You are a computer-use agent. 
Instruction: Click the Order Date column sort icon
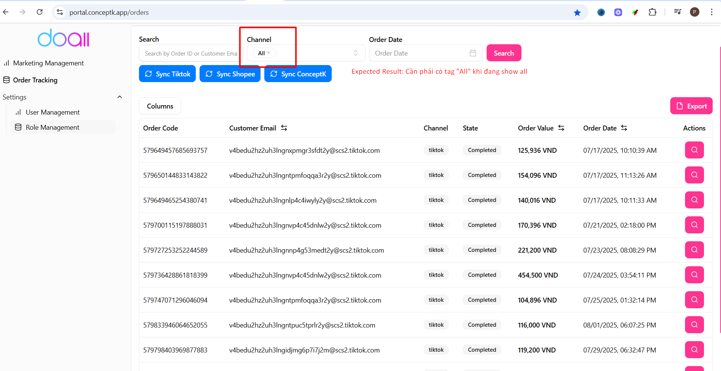coord(624,128)
